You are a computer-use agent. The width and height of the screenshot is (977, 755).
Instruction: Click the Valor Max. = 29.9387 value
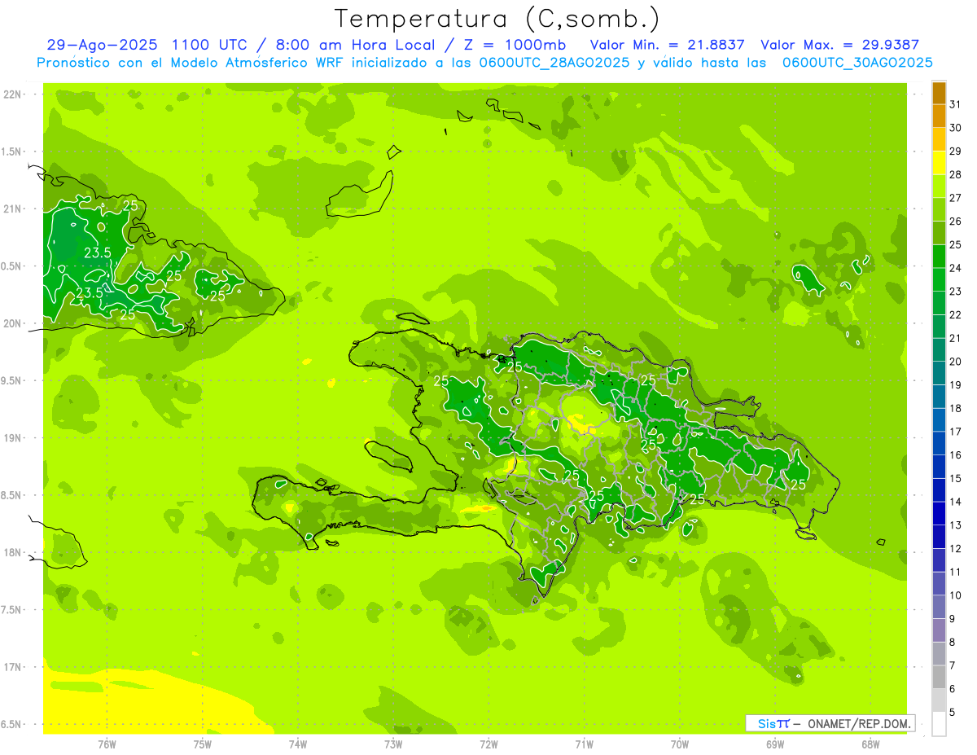(839, 45)
